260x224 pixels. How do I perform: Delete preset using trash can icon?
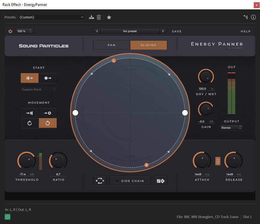[99, 17]
